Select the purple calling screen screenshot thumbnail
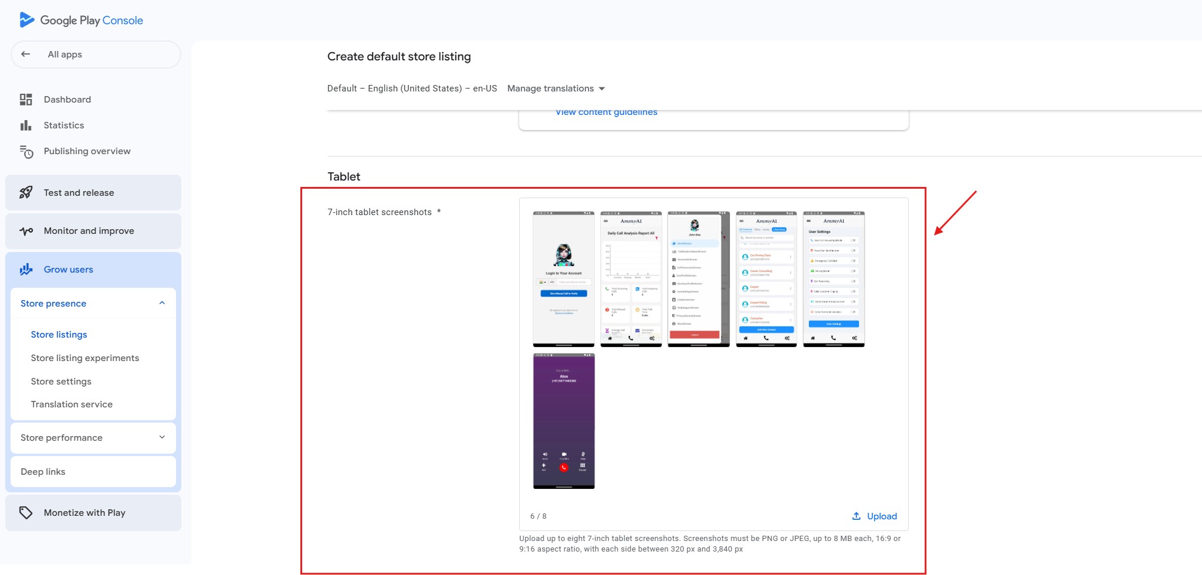The width and height of the screenshot is (1202, 575). (x=564, y=421)
